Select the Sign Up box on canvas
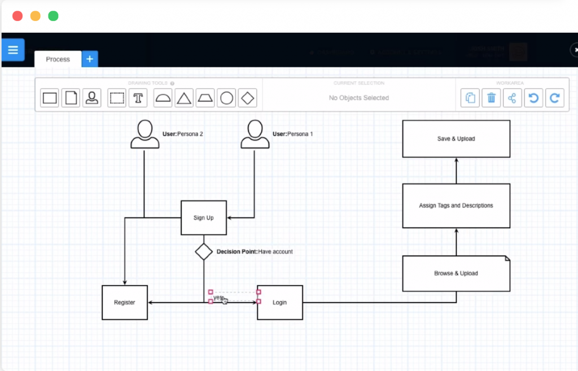Screen dimensions: 578x371 [x=203, y=217]
